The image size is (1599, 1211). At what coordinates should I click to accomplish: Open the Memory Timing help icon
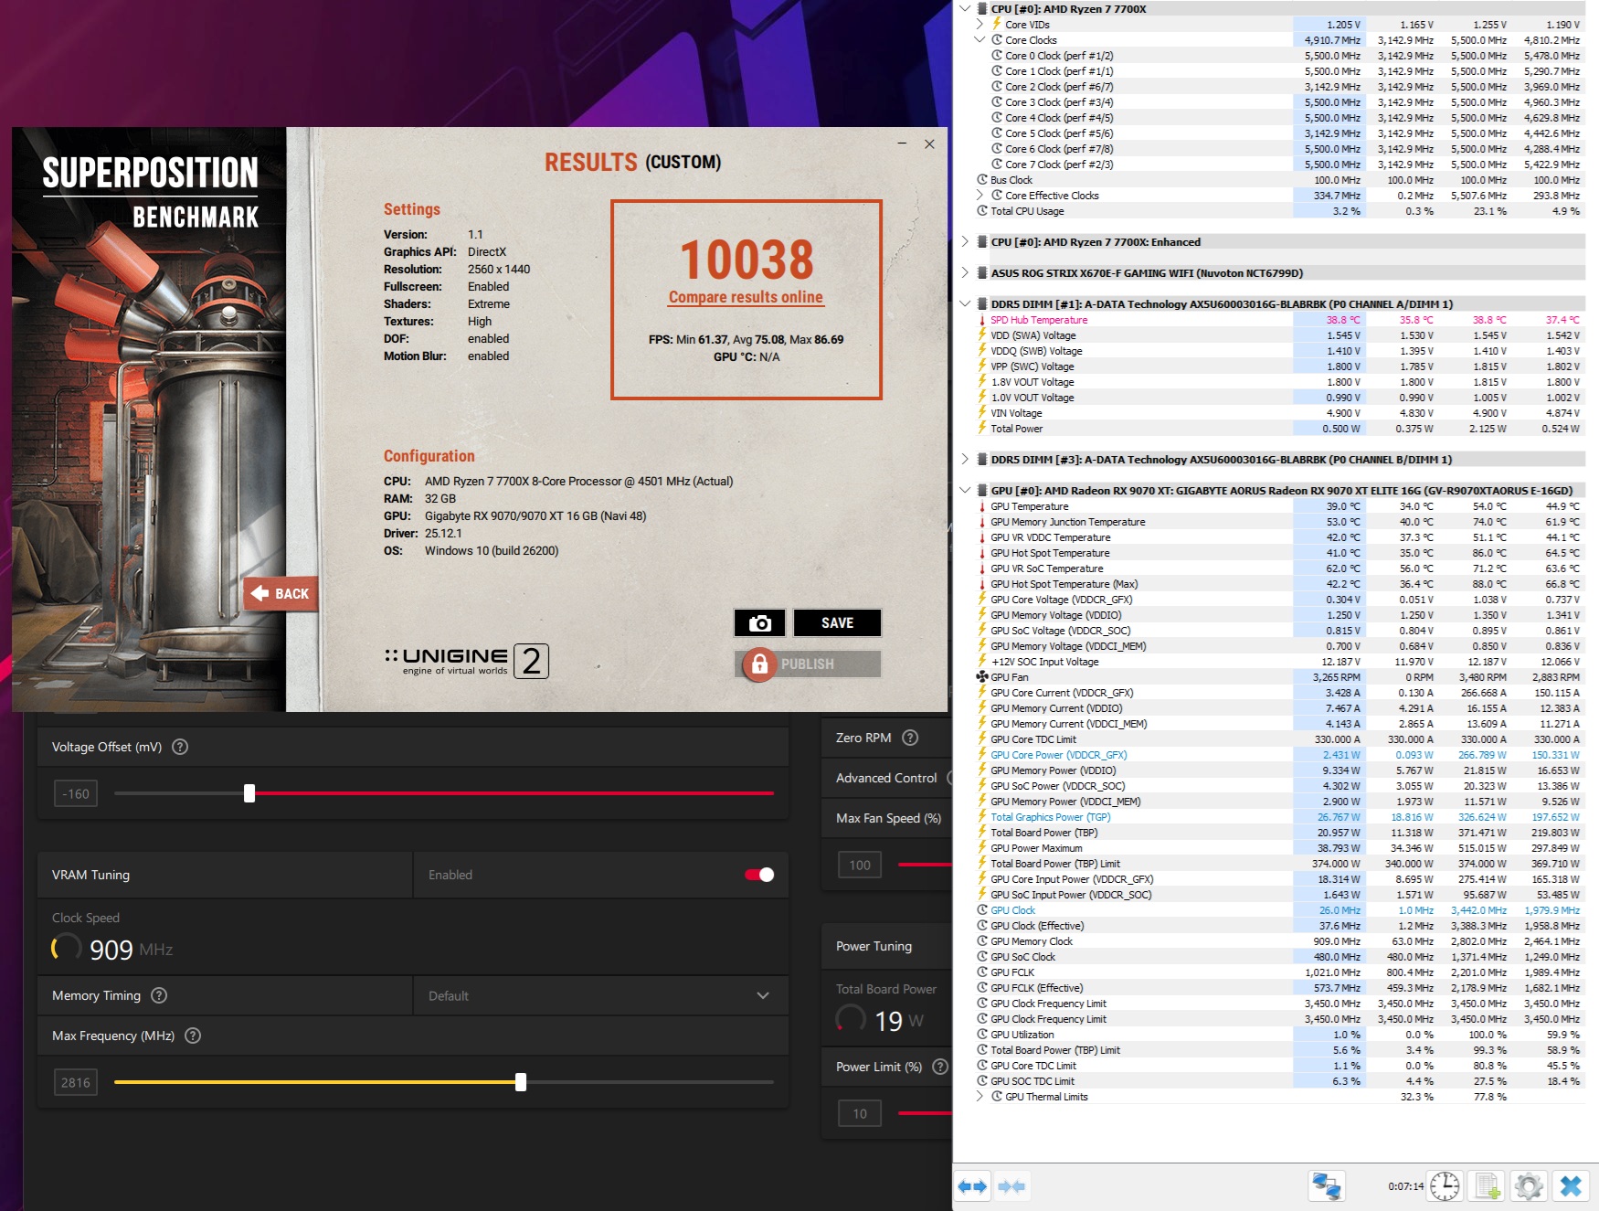[159, 995]
